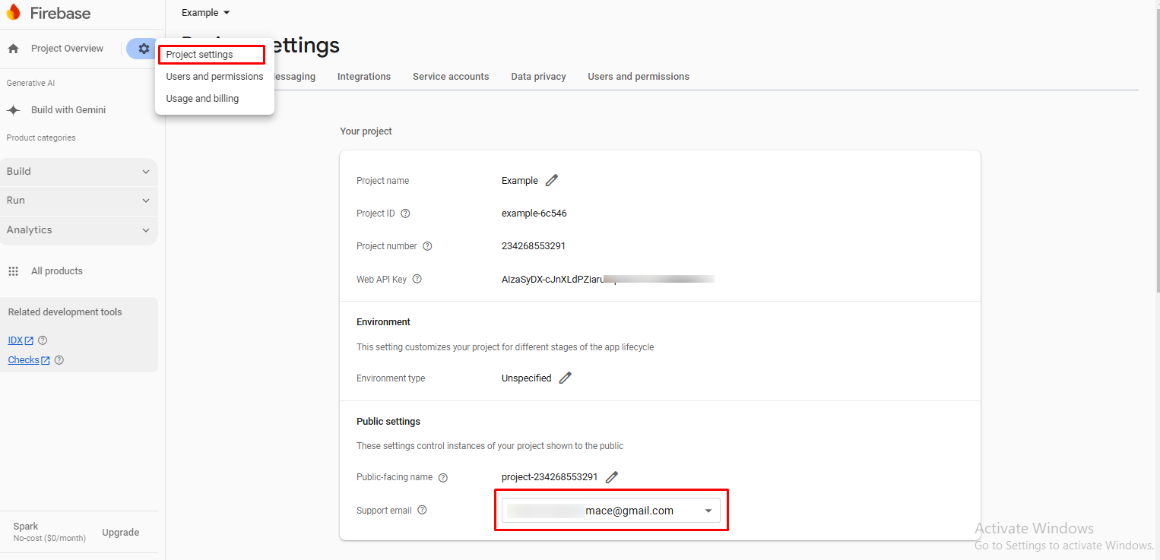
Task: Open the Checks link
Action: tap(29, 360)
